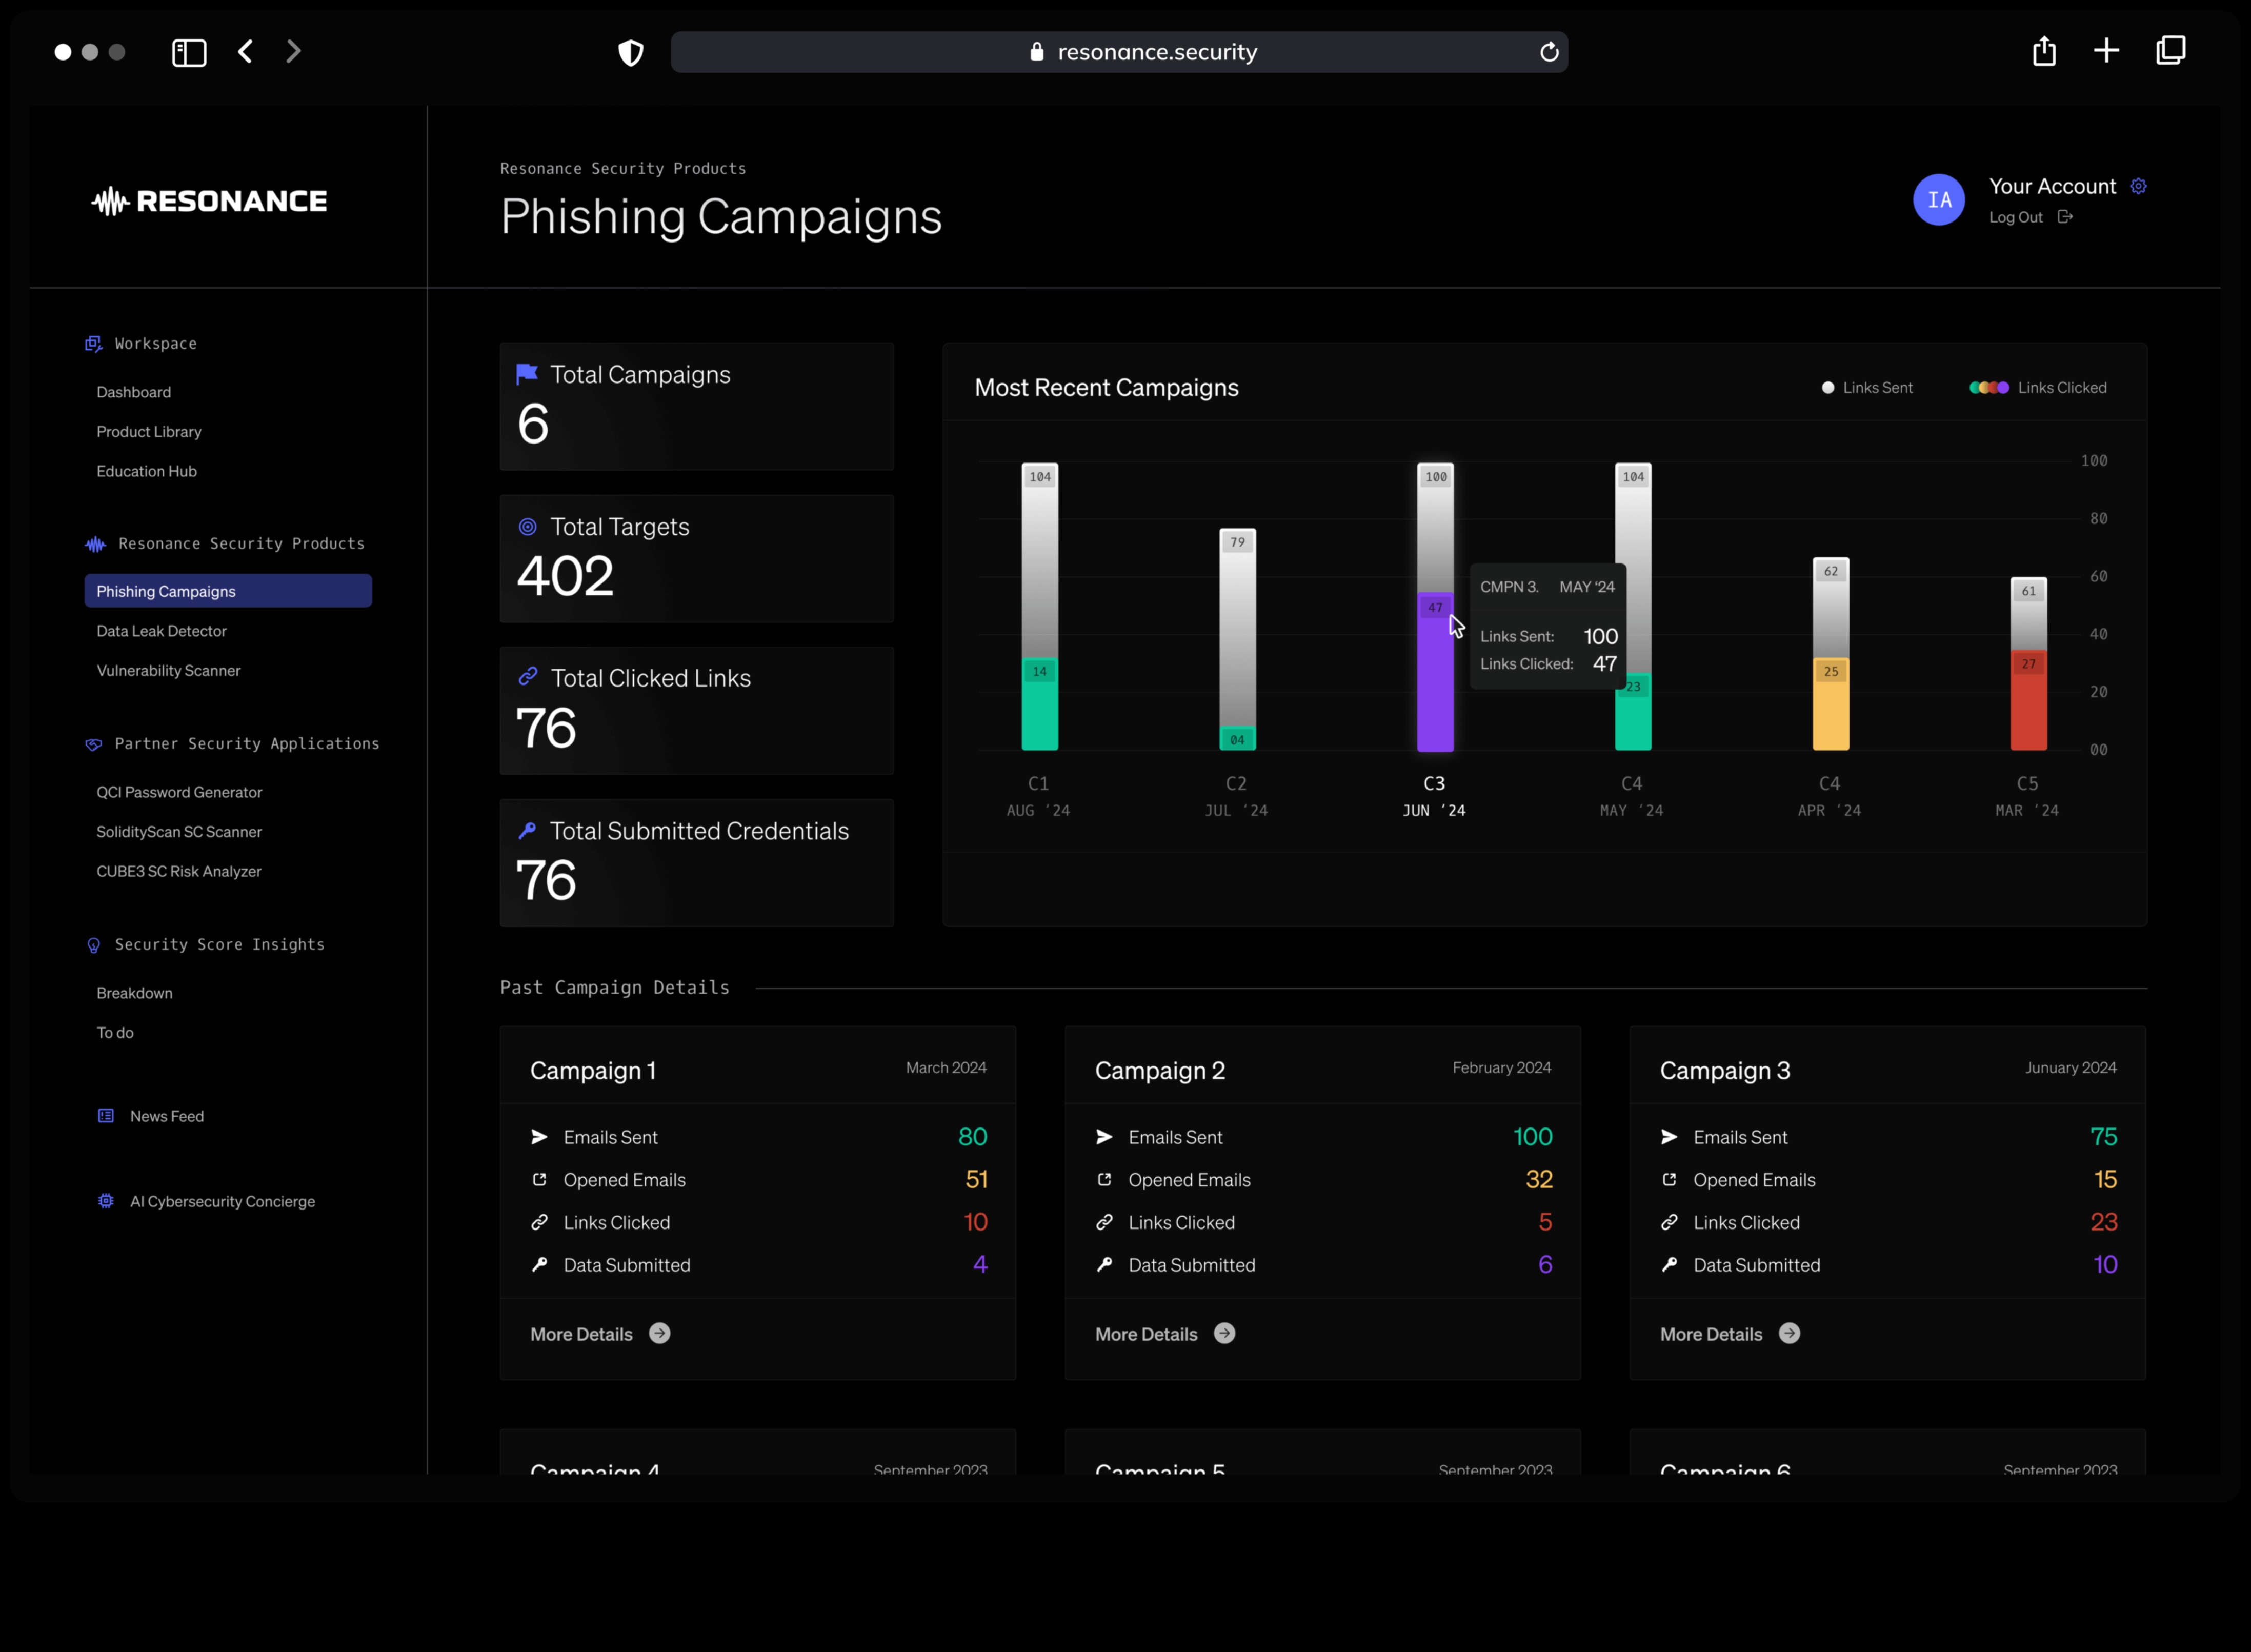Open a new tab with plus icon
2251x1652 pixels.
2106,51
